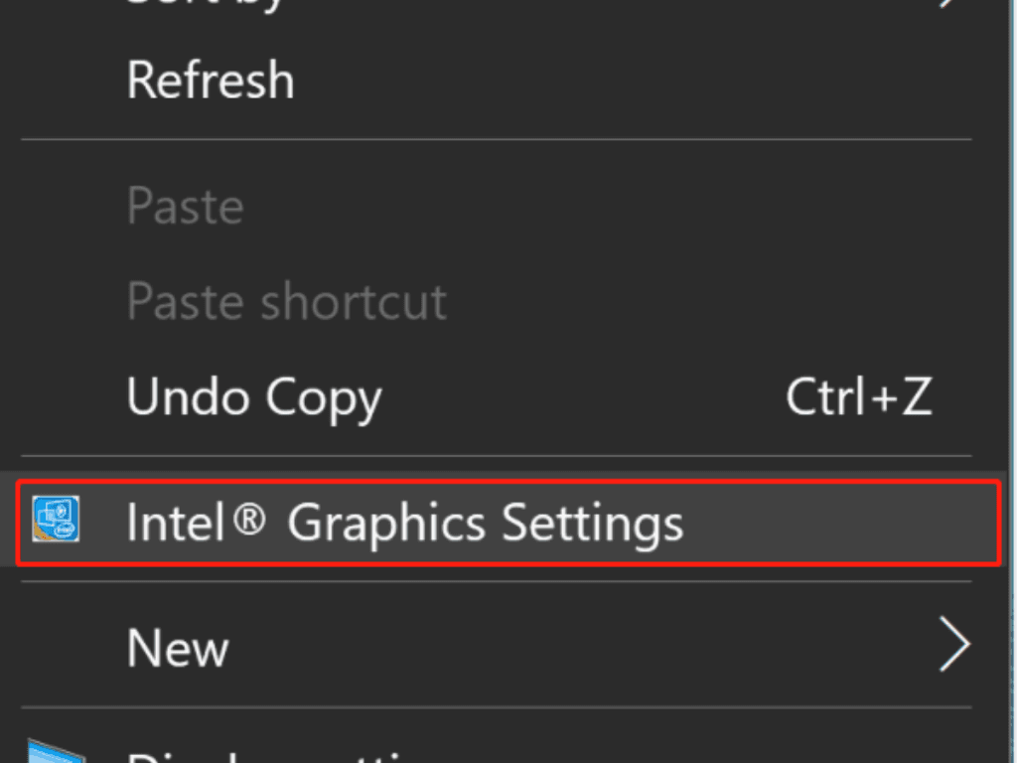The width and height of the screenshot is (1017, 763).
Task: Select Refresh in the context menu
Action: point(211,80)
